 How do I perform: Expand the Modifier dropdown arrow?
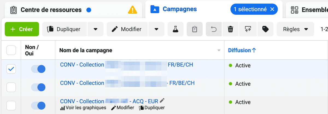pos(156,29)
